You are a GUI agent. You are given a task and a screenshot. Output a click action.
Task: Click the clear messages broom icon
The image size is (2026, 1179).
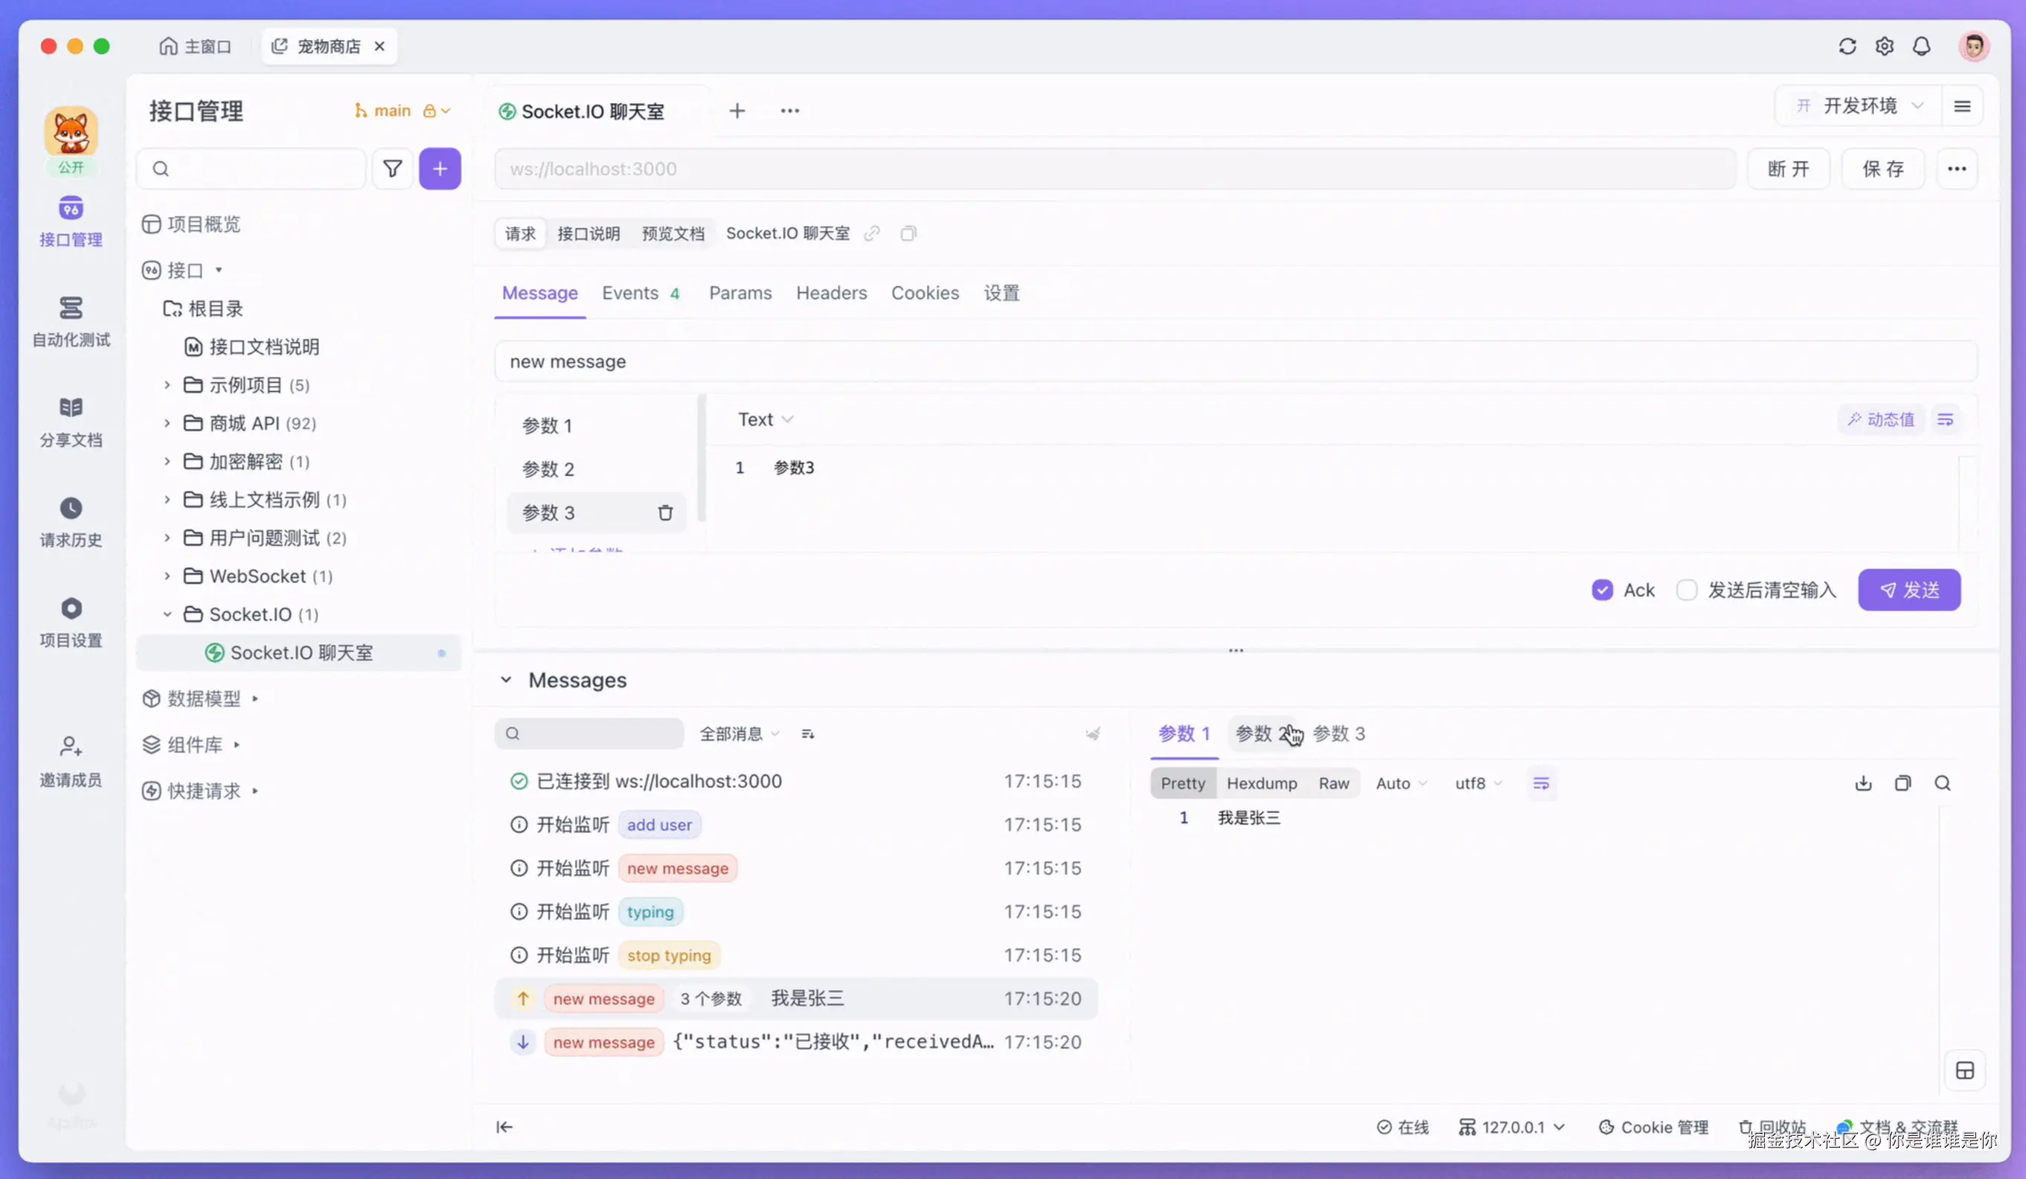[x=1093, y=734]
